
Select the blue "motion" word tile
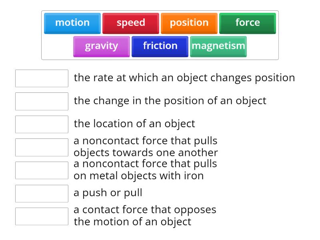72,23
